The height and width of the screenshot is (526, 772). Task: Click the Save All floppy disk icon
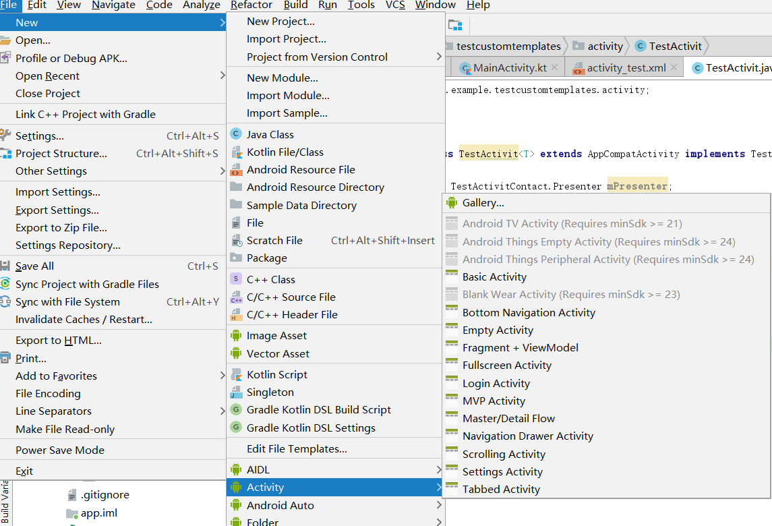[x=5, y=266]
